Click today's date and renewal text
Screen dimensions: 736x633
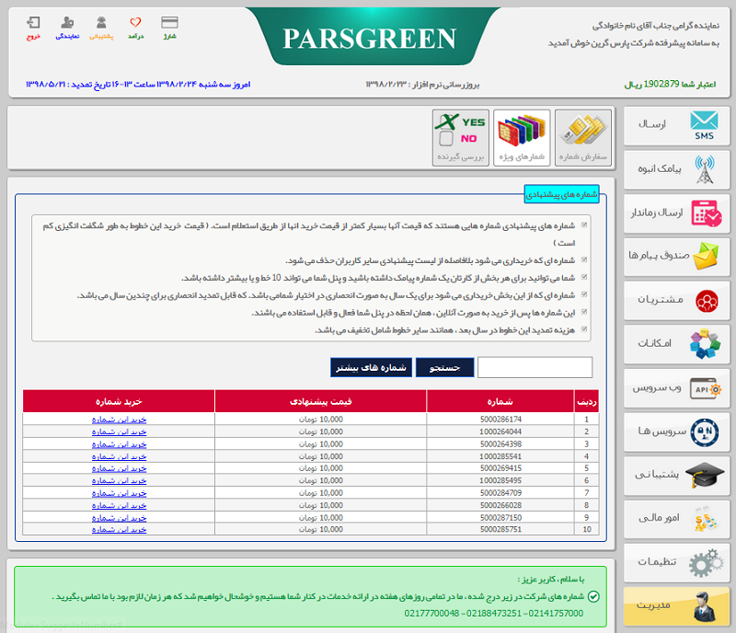[x=138, y=85]
